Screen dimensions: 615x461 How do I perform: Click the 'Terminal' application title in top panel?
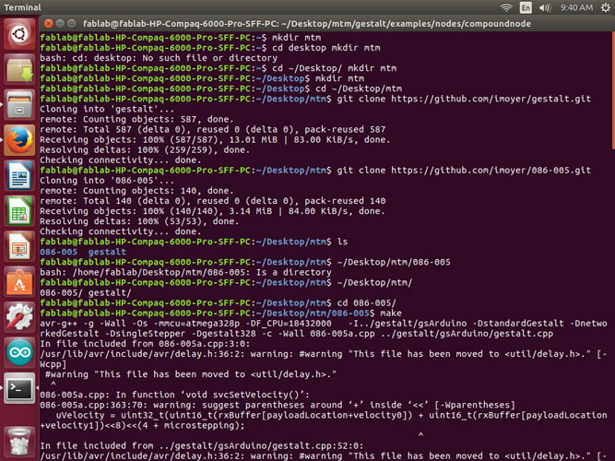point(22,7)
